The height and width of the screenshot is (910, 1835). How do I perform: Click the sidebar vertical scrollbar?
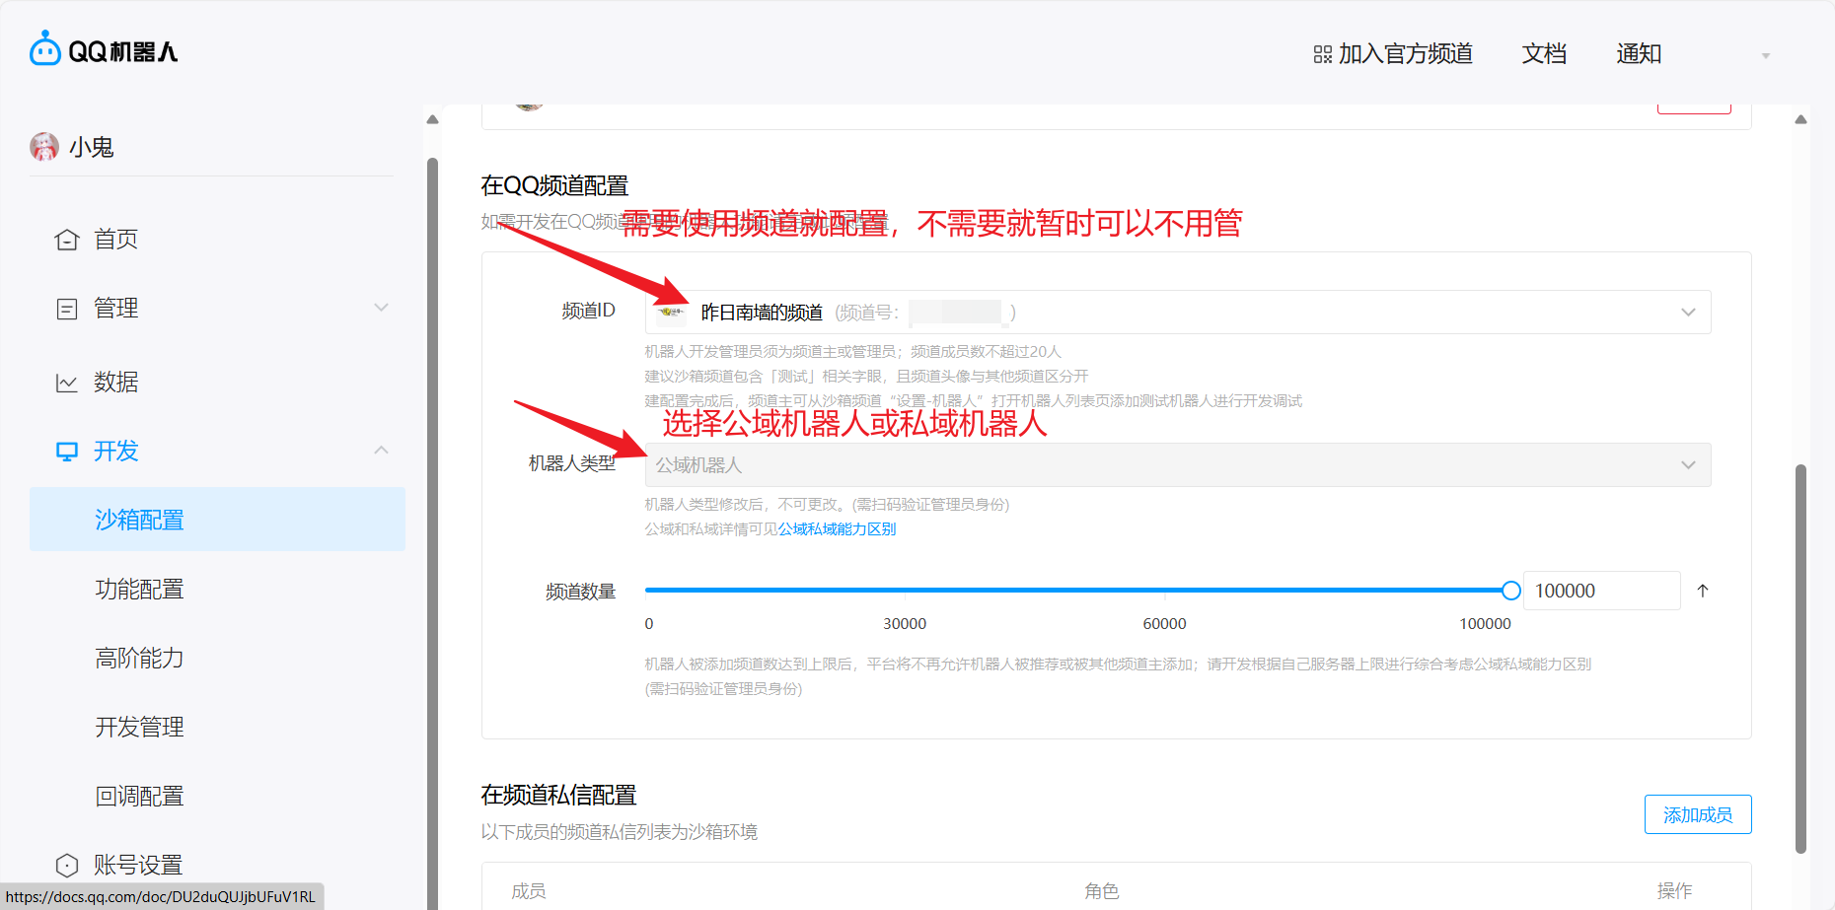tap(432, 532)
